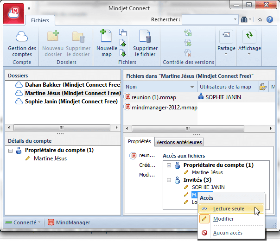Screen dimensions: 280x241
Task: Open the Partage sharing menu
Action: 226,43
